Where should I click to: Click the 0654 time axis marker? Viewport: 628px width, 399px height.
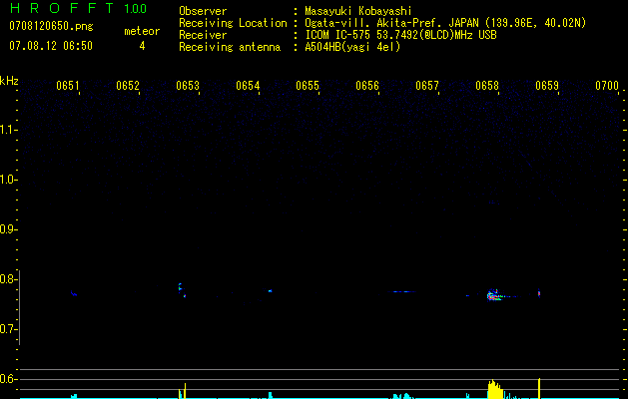point(248,86)
